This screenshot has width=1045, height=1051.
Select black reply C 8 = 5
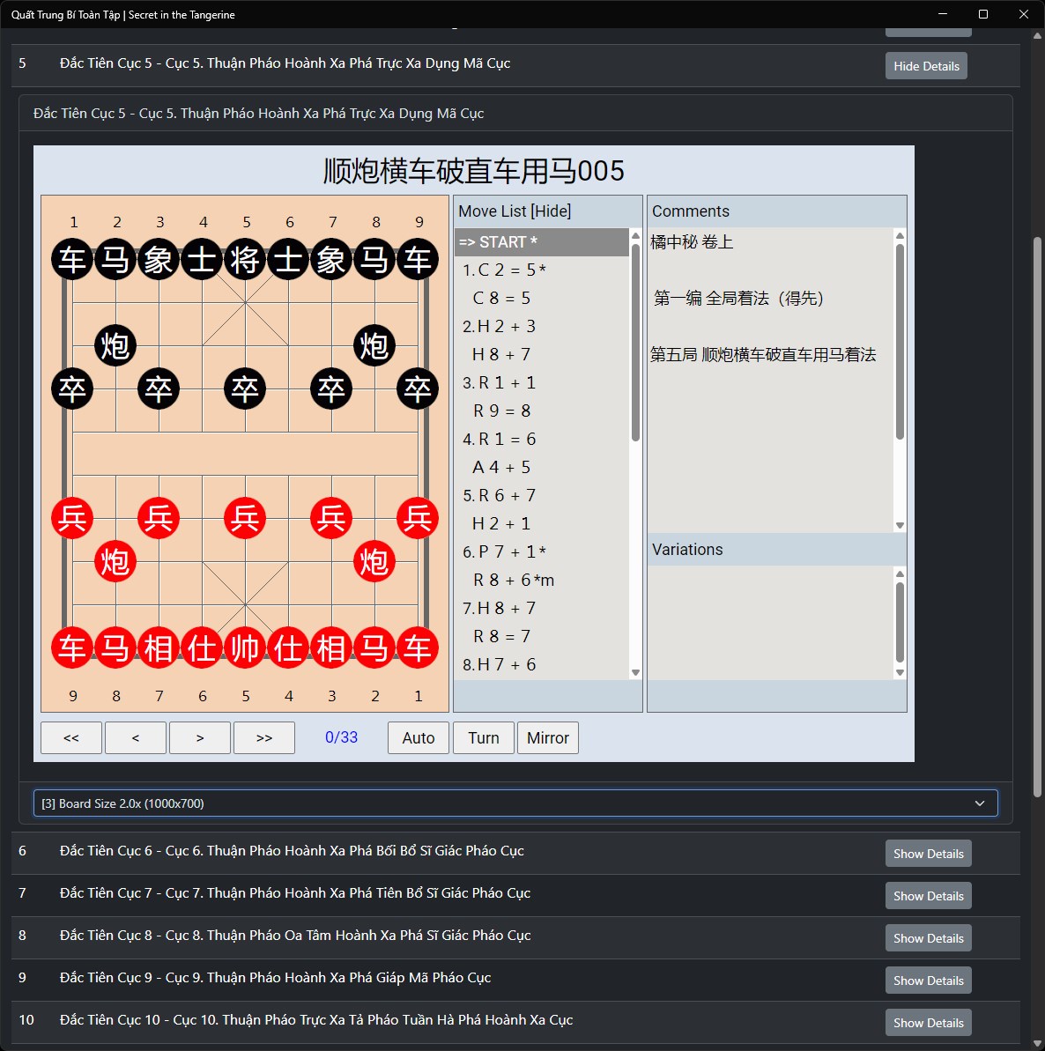pos(542,299)
